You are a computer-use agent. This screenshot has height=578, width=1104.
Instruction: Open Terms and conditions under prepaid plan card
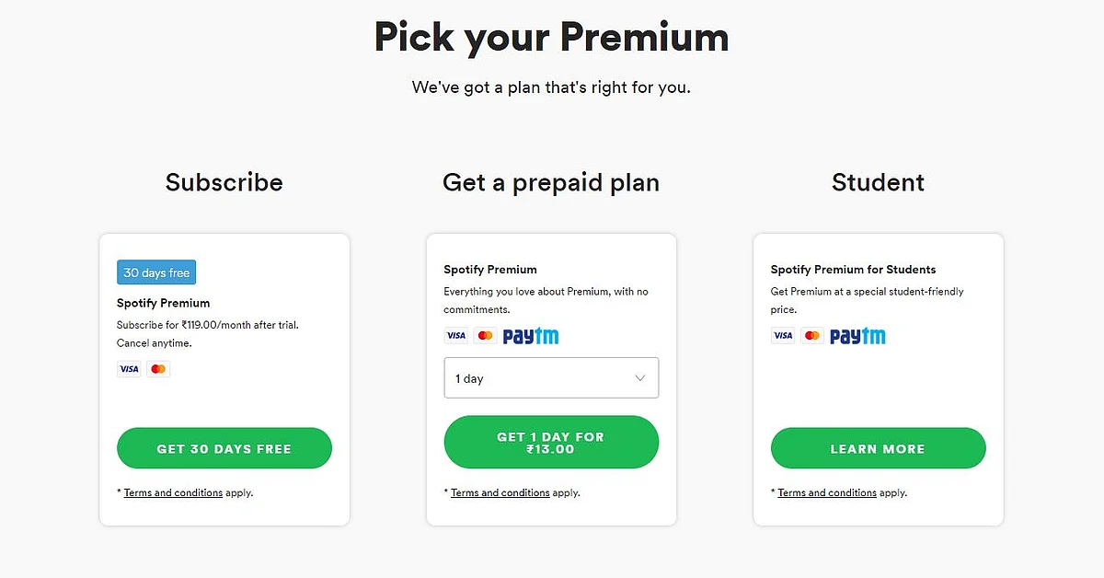pos(500,492)
